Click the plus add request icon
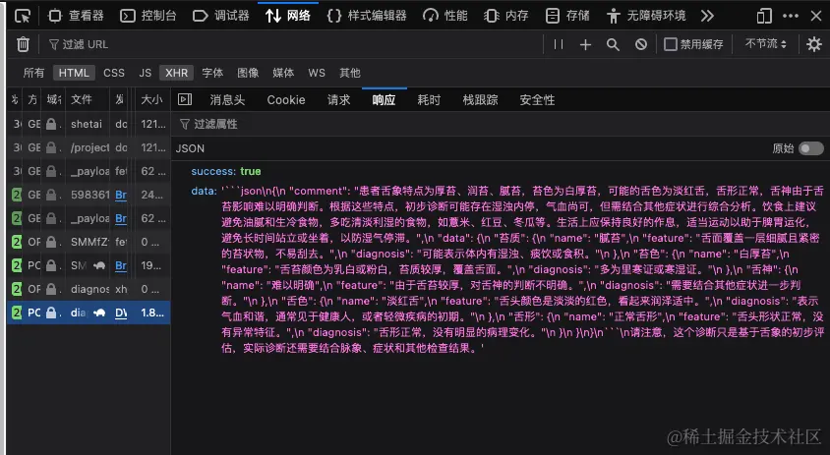Screen dimensions: 830x455 tap(585, 44)
